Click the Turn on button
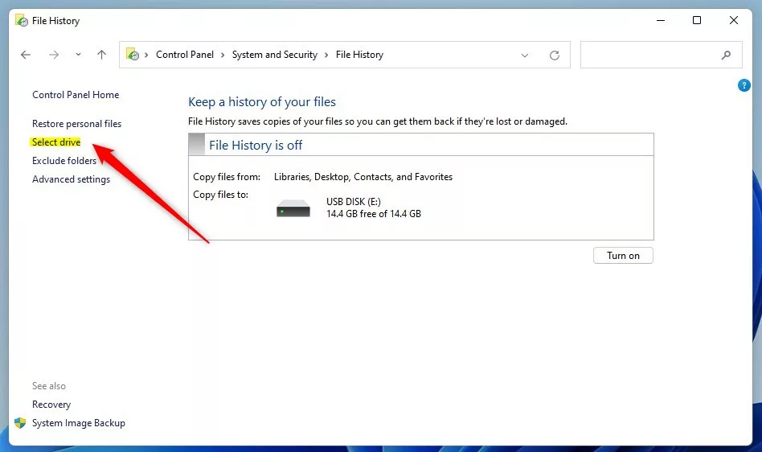This screenshot has width=762, height=452. click(623, 256)
